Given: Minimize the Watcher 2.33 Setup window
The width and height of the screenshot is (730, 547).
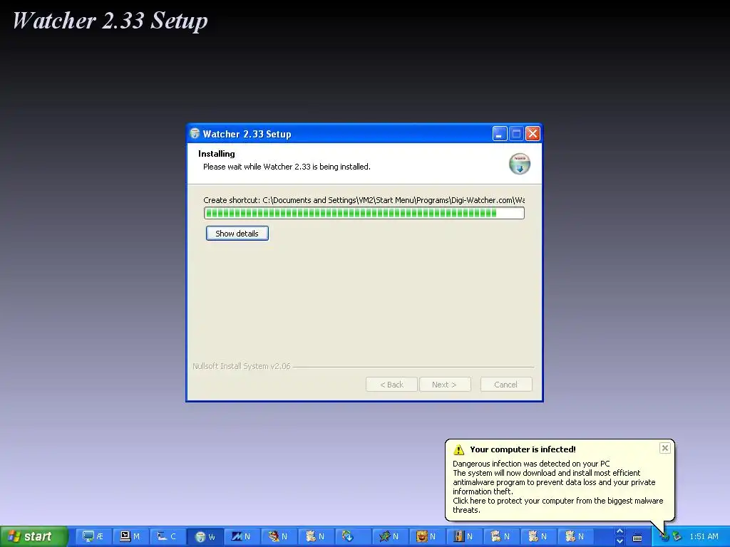Looking at the screenshot, I should 500,134.
